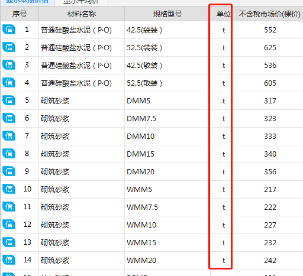Select the WMM7.5 spec cell
303x276 pixels.
167,207
